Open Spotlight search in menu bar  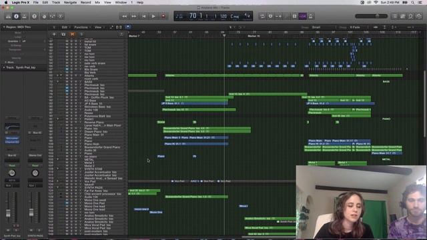point(413,3)
